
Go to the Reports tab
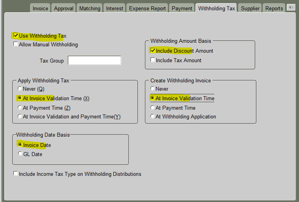[274, 8]
